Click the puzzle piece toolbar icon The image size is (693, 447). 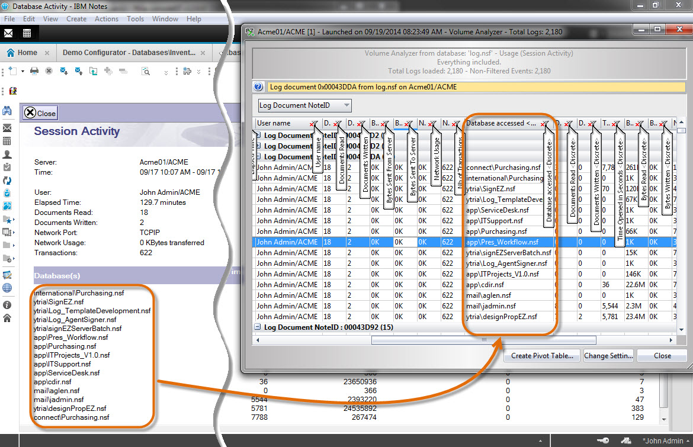click(x=187, y=71)
